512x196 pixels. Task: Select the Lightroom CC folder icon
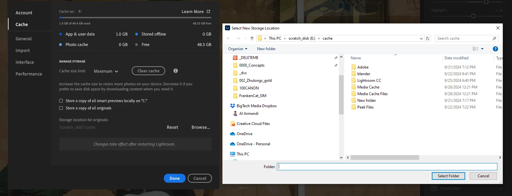(354, 81)
